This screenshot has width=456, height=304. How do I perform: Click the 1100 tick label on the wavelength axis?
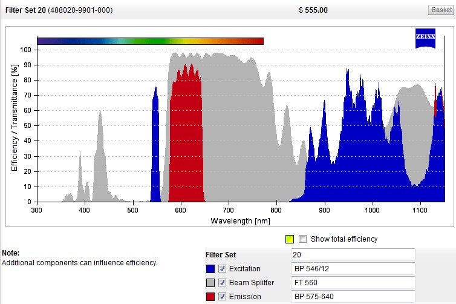[420, 210]
